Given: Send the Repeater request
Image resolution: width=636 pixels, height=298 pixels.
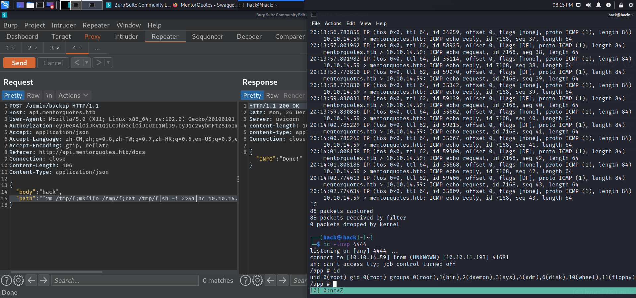Looking at the screenshot, I should 19,63.
